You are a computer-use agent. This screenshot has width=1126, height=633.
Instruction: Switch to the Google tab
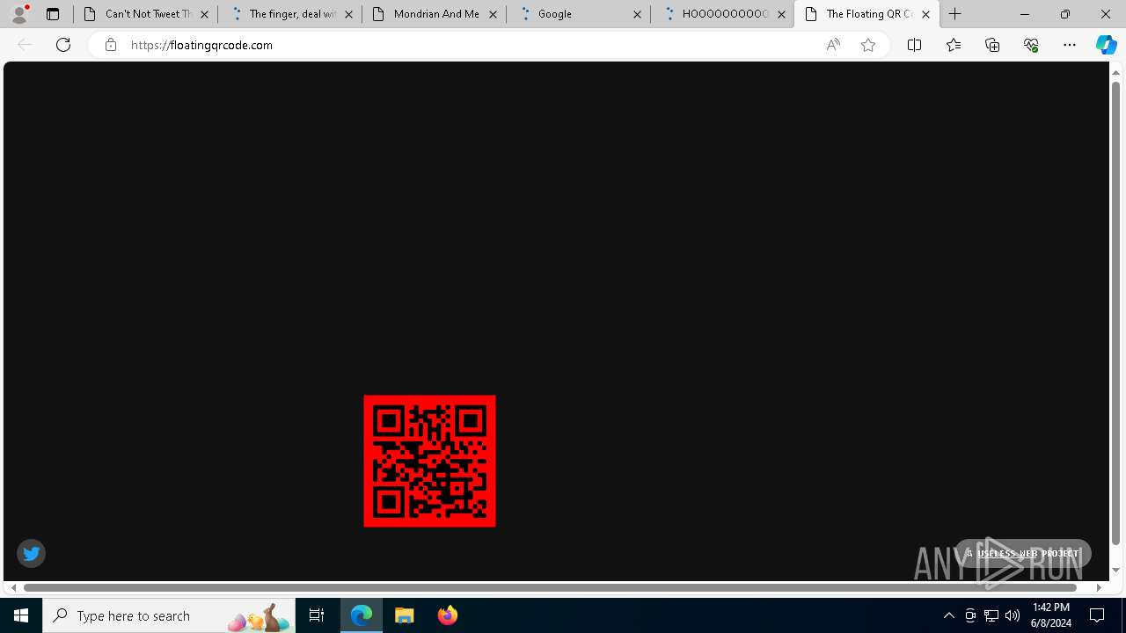tap(578, 14)
